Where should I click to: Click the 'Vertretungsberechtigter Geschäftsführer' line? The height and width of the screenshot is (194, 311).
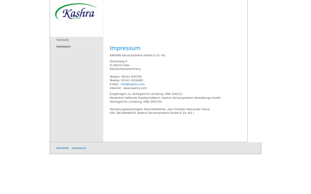(160, 109)
